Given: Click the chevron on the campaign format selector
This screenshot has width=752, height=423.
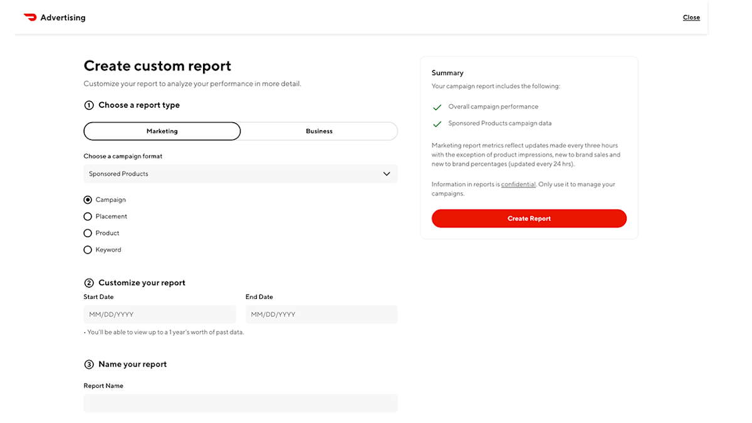Looking at the screenshot, I should (x=387, y=174).
